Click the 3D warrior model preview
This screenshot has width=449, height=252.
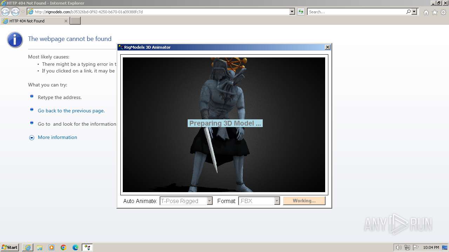[224, 125]
